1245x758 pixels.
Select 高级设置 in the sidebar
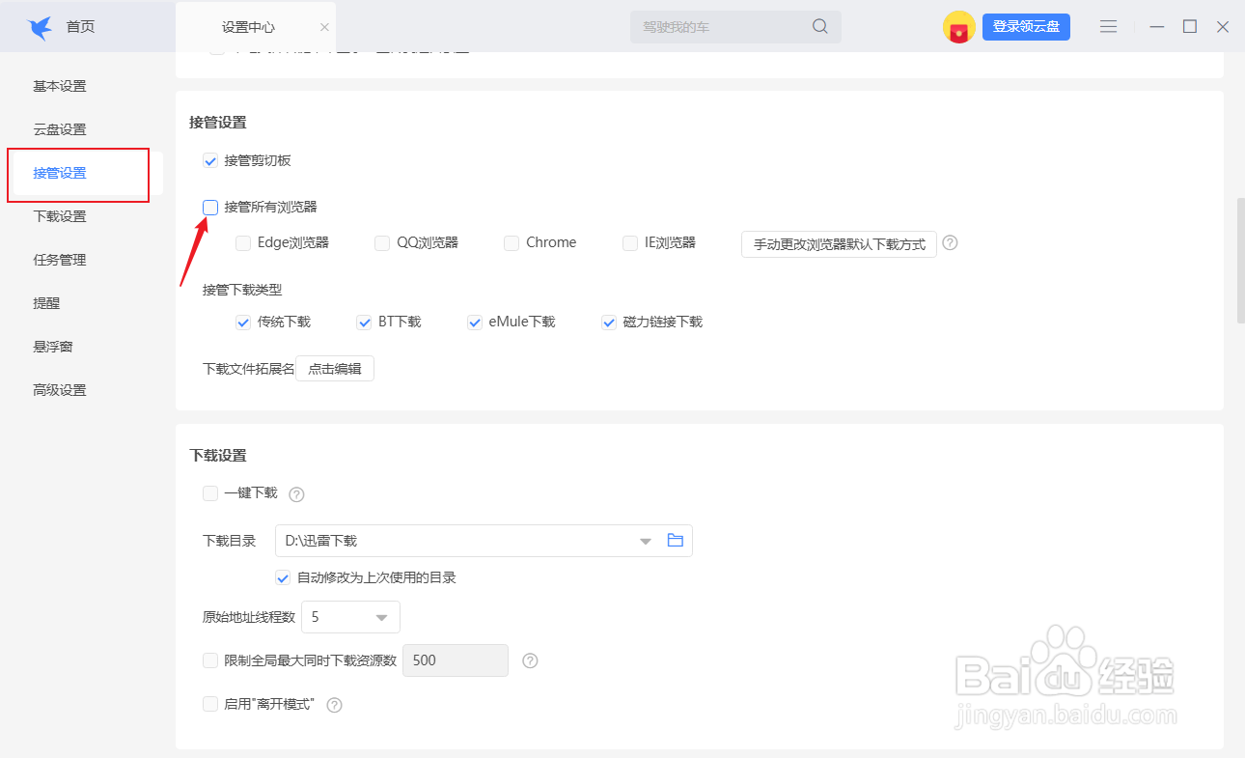click(60, 389)
